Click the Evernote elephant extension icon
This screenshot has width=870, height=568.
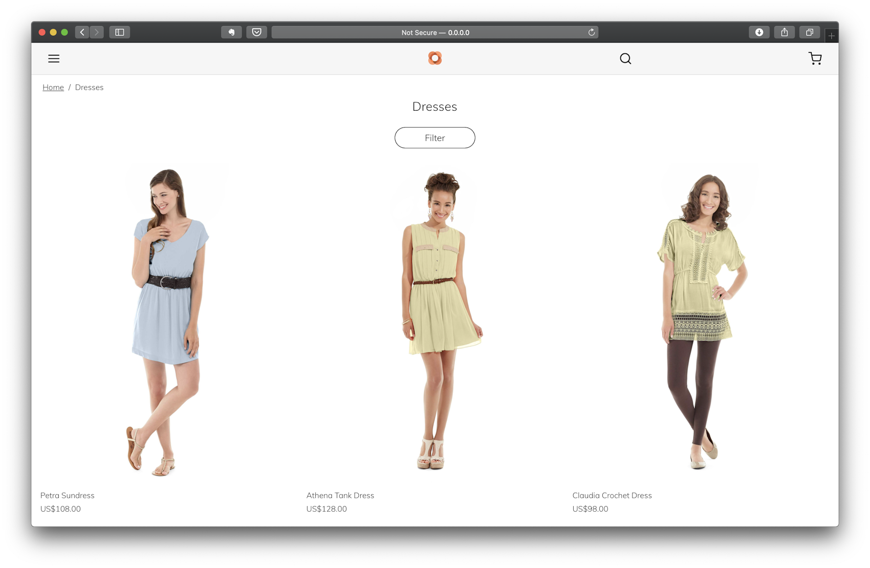pyautogui.click(x=231, y=32)
